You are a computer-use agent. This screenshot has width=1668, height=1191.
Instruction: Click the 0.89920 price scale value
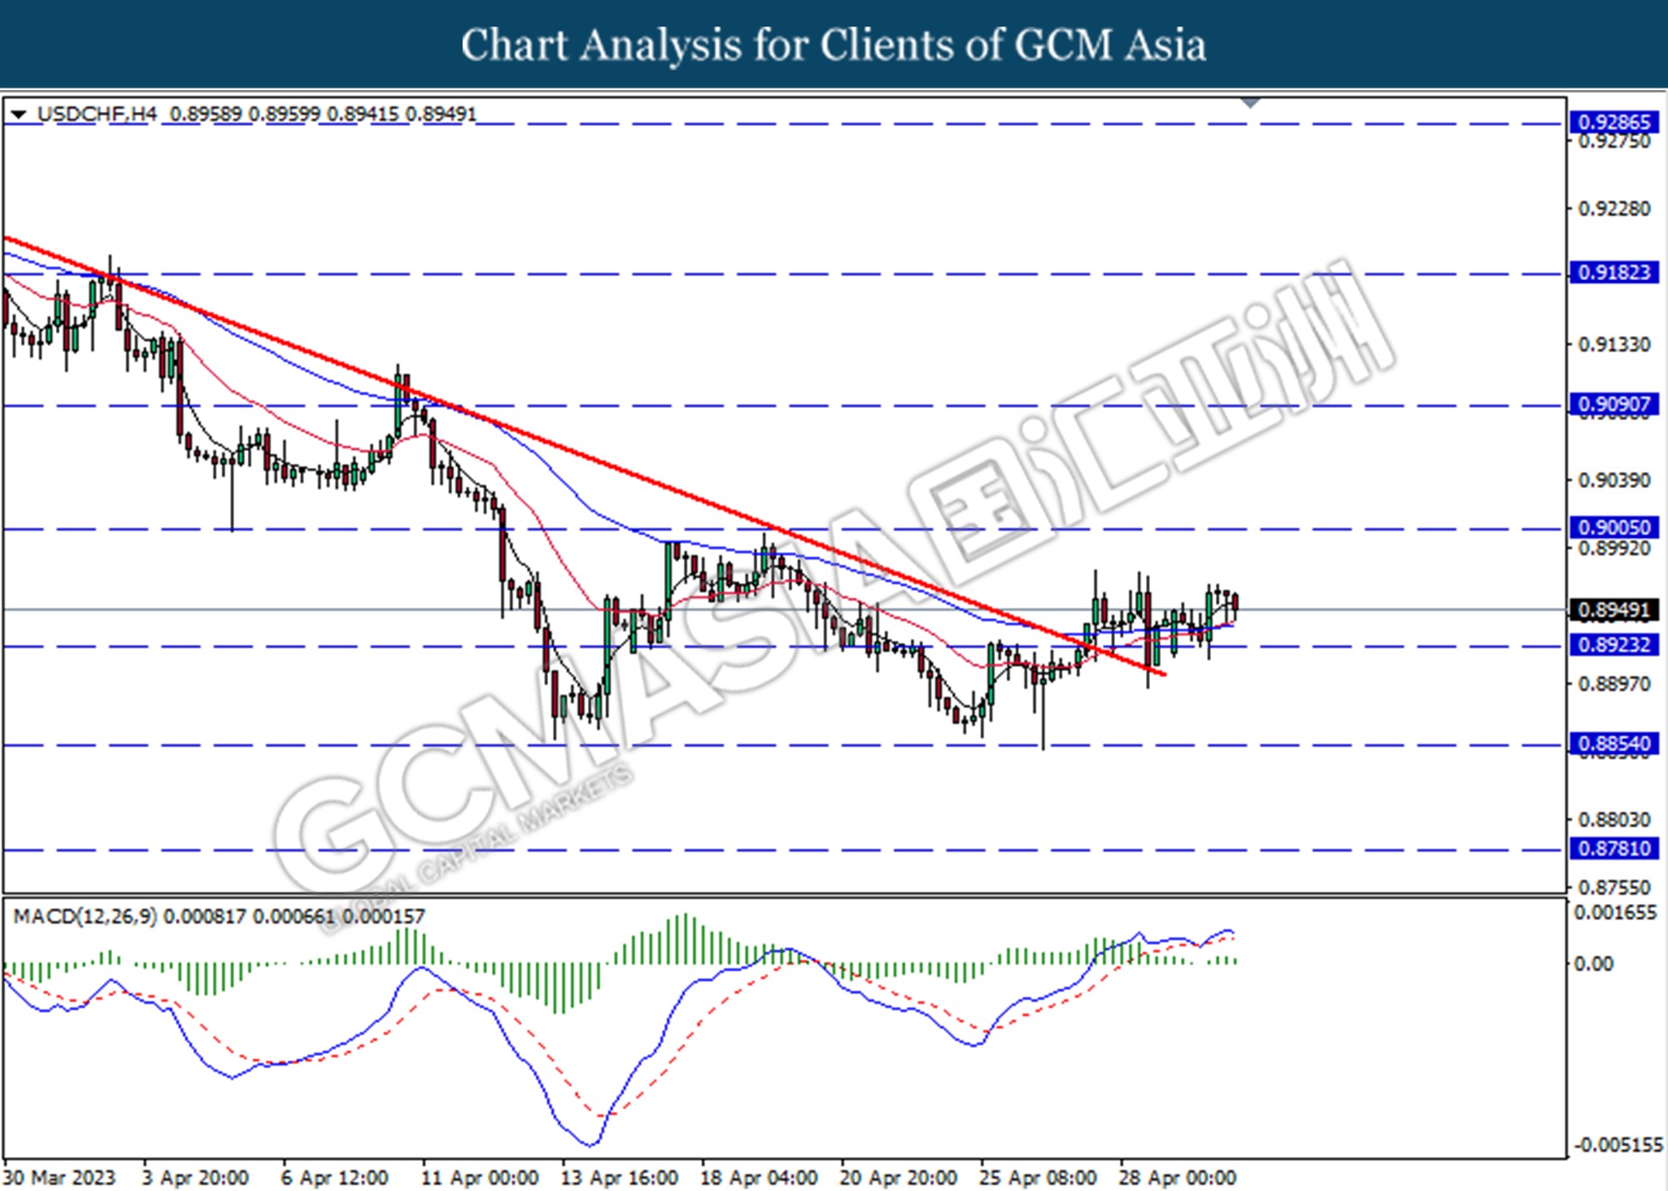point(1615,548)
